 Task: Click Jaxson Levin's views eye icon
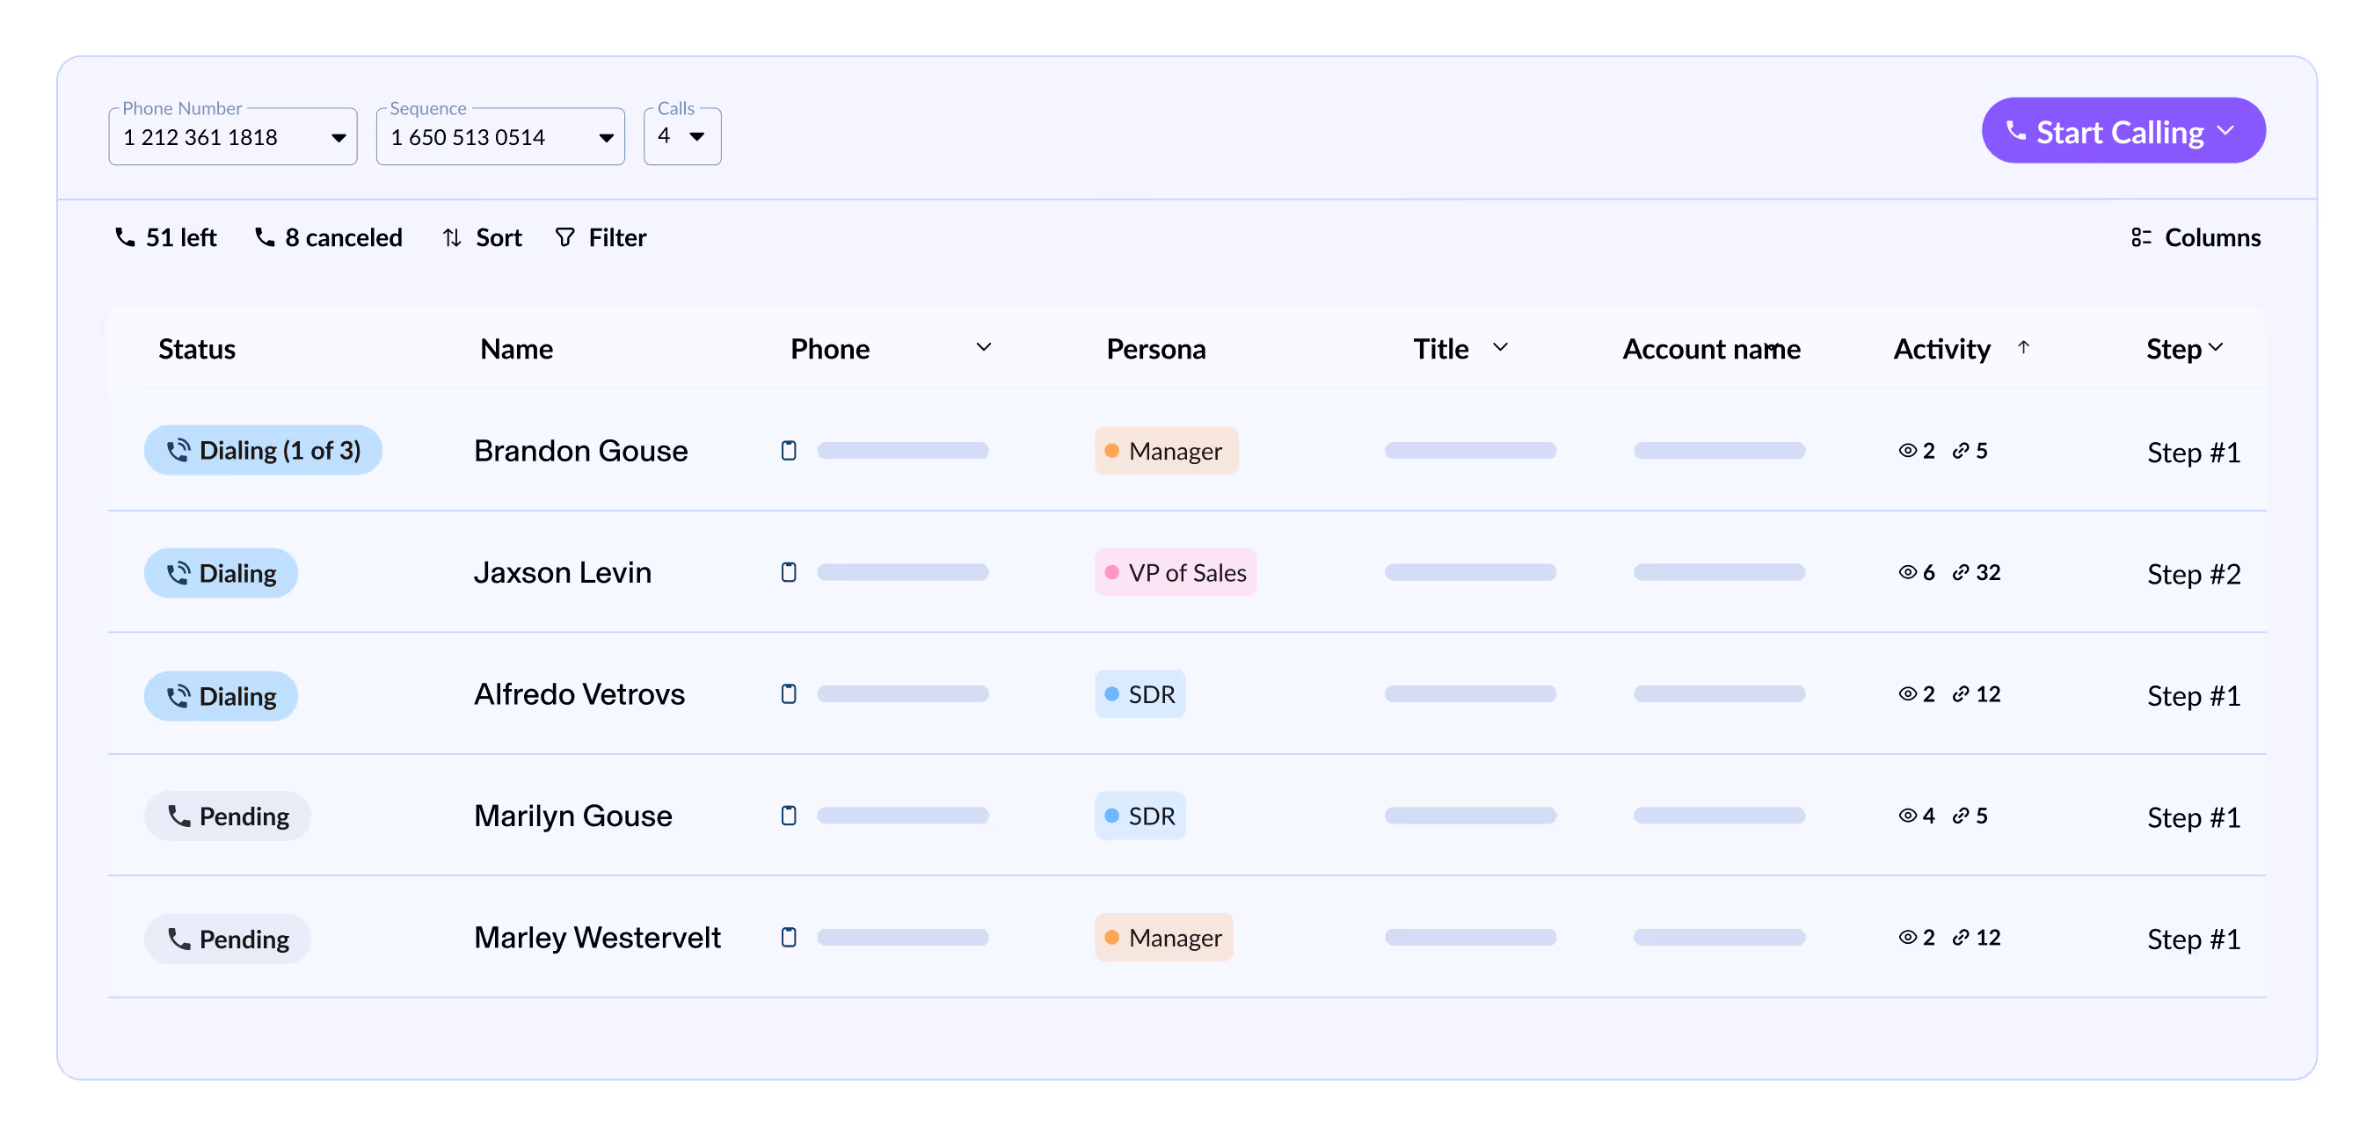pos(1908,572)
